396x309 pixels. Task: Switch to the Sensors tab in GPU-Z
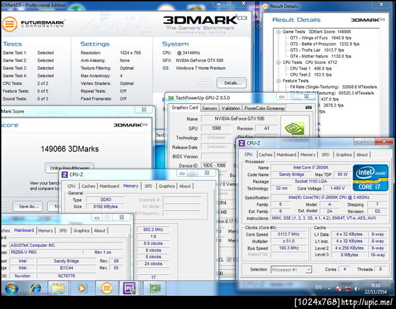pos(209,108)
